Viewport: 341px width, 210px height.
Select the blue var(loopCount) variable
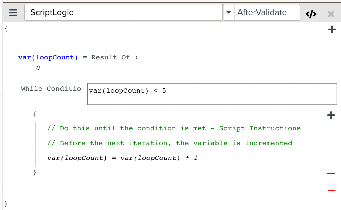click(48, 57)
